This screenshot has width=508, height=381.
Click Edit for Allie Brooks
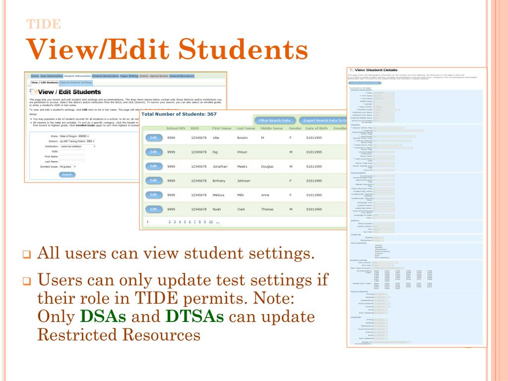point(154,138)
